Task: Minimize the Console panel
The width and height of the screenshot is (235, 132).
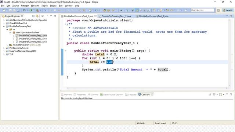Action: (x=227, y=94)
